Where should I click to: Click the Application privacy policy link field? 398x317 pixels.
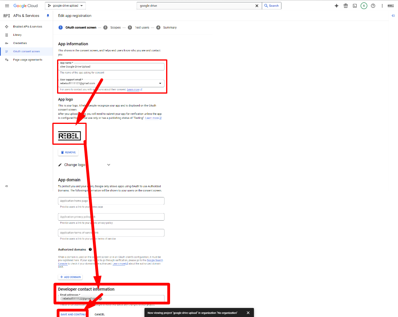click(x=111, y=217)
